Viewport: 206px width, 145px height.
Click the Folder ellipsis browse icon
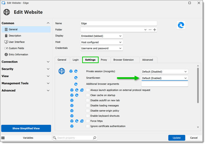click(150, 30)
